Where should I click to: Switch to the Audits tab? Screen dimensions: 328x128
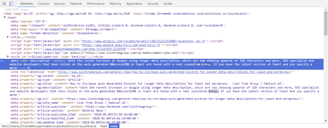coord(168,4)
